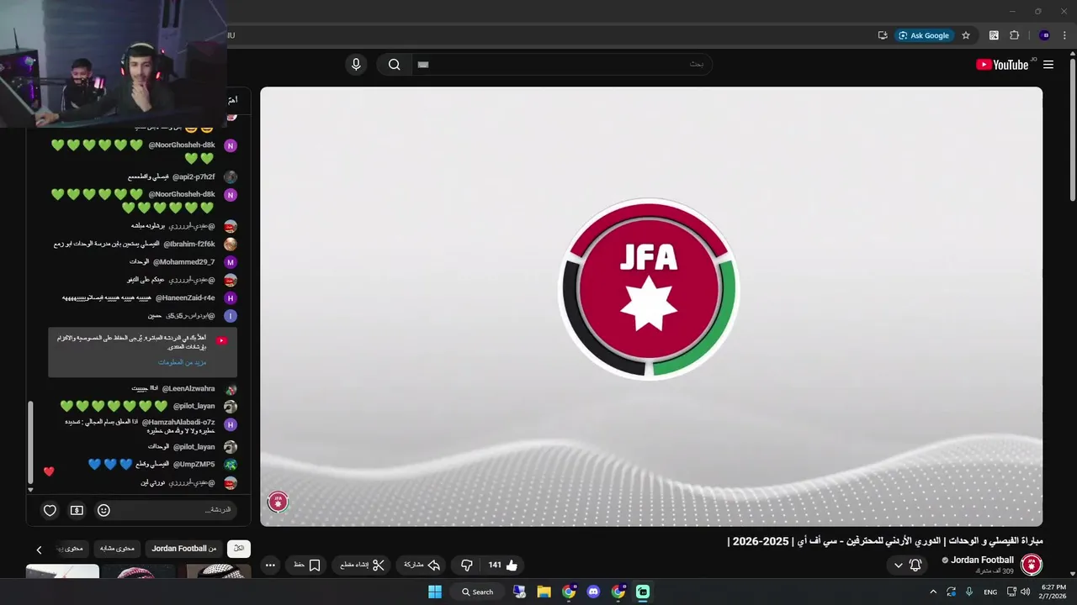The height and width of the screenshot is (605, 1077).
Task: Toggle the channel notification bell
Action: coord(915,566)
